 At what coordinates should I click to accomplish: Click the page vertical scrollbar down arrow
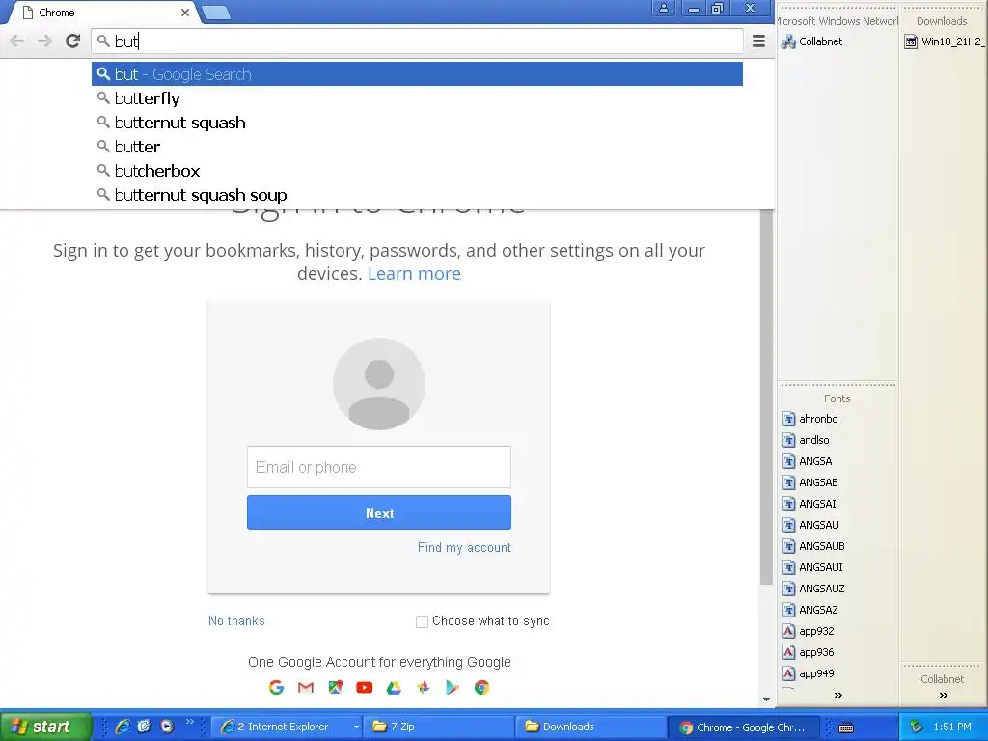point(766,699)
